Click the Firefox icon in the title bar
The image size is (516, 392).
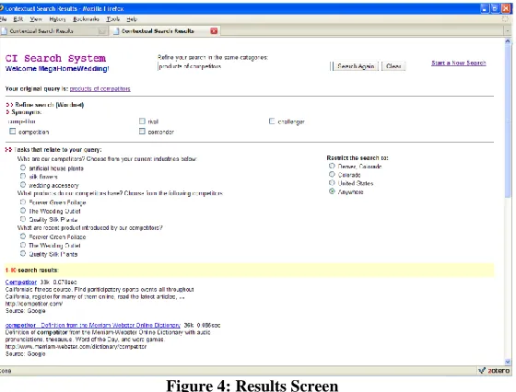2,8
